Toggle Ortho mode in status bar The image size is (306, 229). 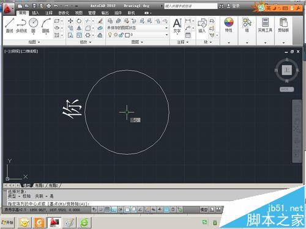coord(114,209)
